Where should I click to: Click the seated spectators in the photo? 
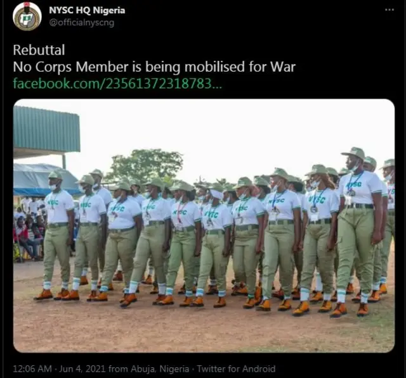(x=28, y=232)
